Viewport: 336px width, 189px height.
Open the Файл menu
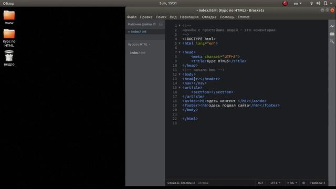(132, 17)
